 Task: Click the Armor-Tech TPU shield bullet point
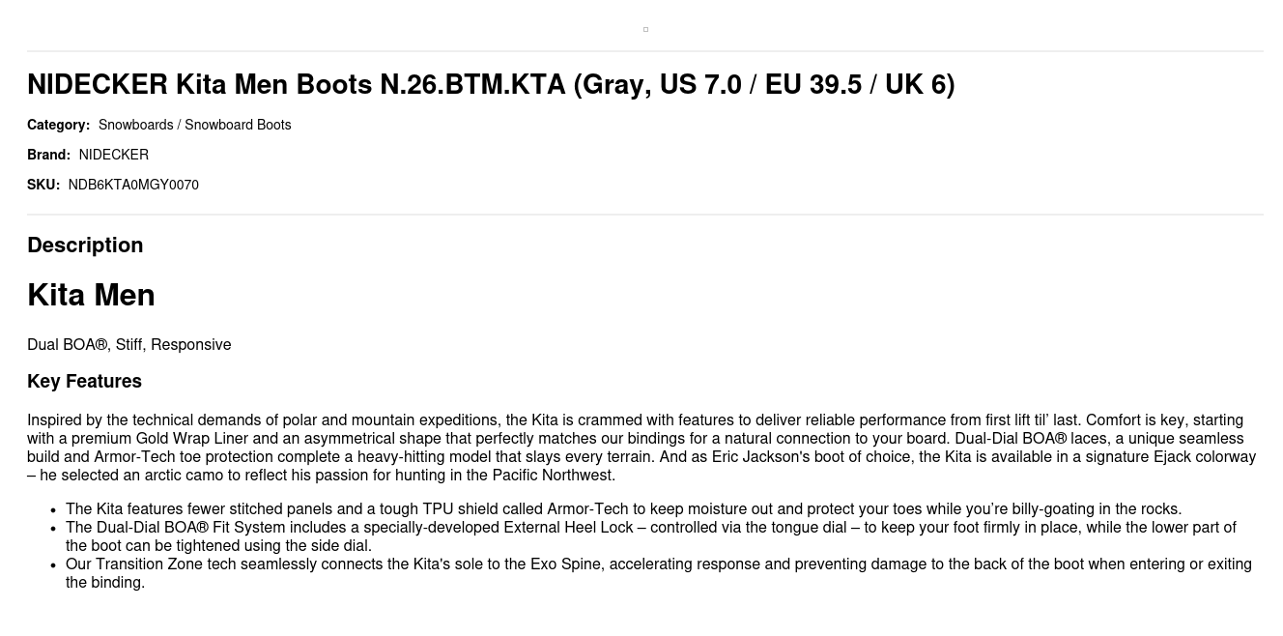tap(623, 509)
